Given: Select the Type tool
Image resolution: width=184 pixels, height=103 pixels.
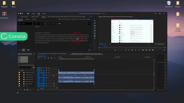Looking at the screenshot, I should pyautogui.click(x=95, y=38).
